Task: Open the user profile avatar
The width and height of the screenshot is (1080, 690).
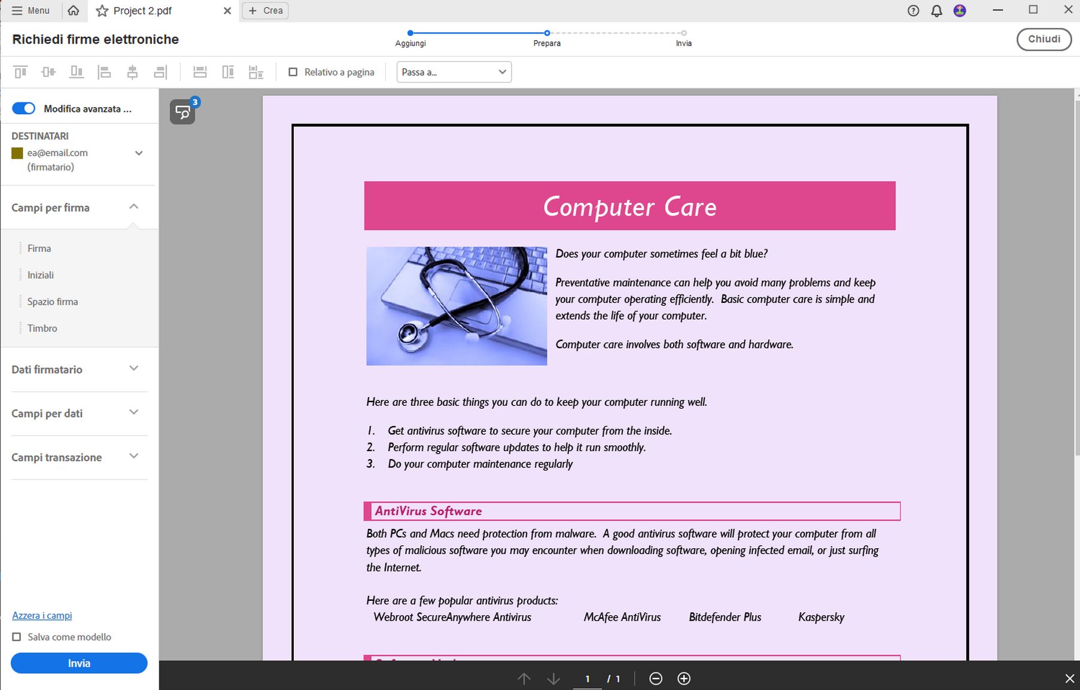Action: click(960, 11)
